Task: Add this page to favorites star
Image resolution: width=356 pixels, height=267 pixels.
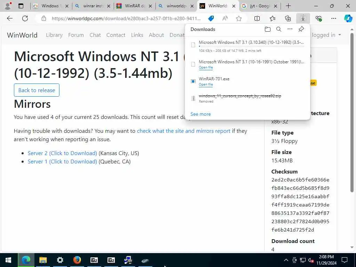Action: point(238,18)
